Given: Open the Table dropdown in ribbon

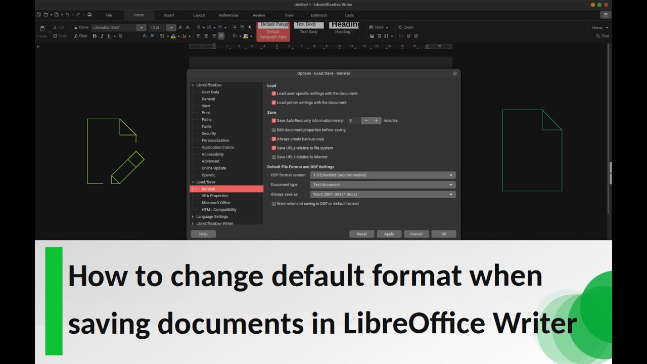Looking at the screenshot, I should pos(379,27).
